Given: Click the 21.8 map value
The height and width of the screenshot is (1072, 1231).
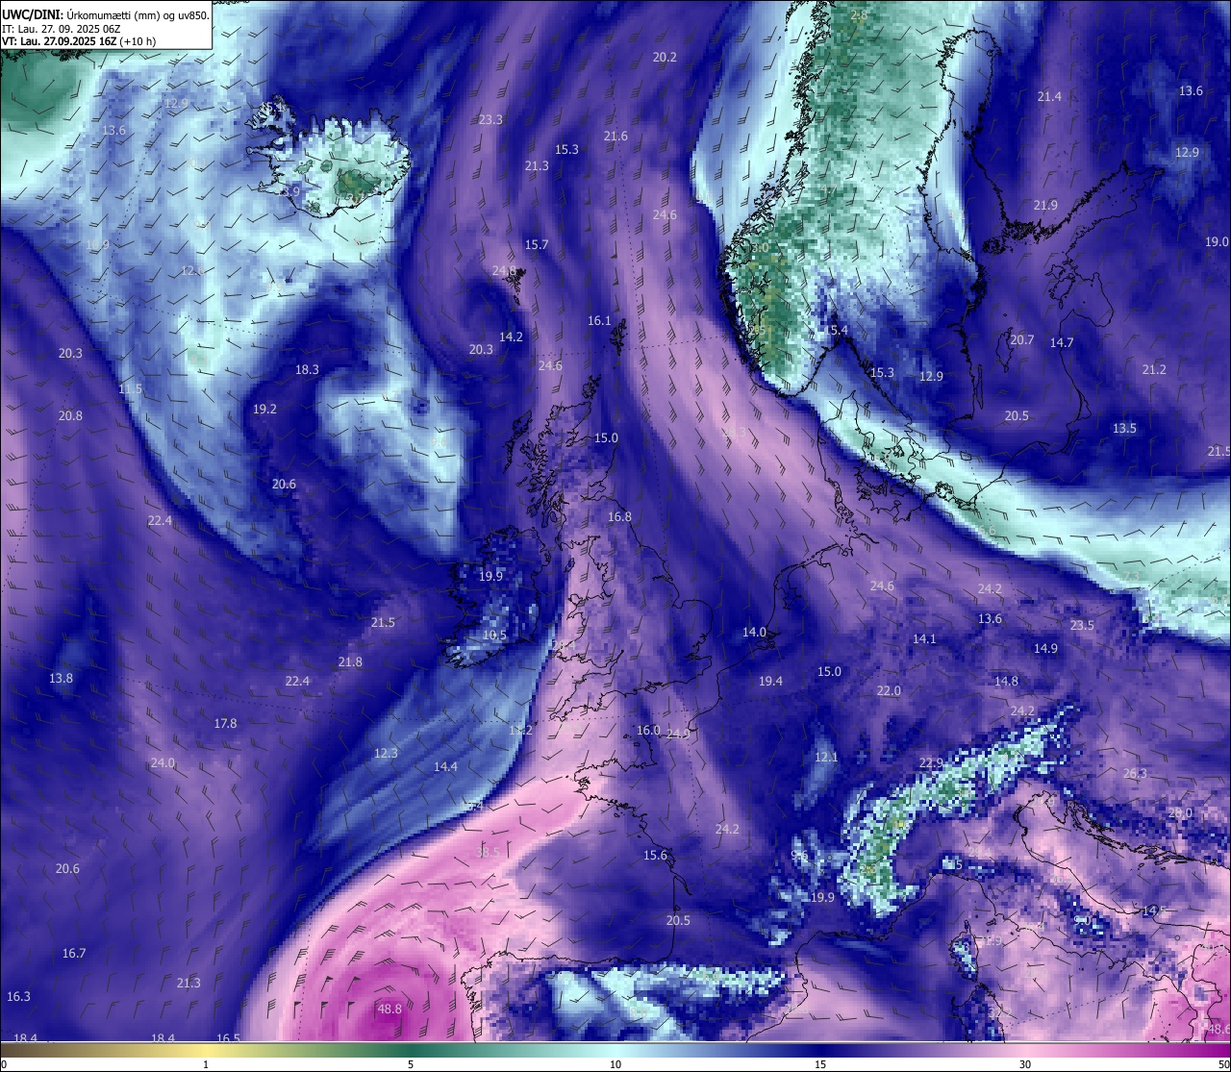Looking at the screenshot, I should [350, 661].
